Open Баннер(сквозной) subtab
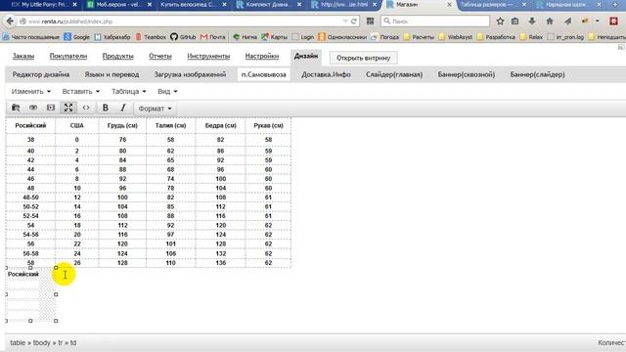This screenshot has width=626, height=352. pos(467,74)
